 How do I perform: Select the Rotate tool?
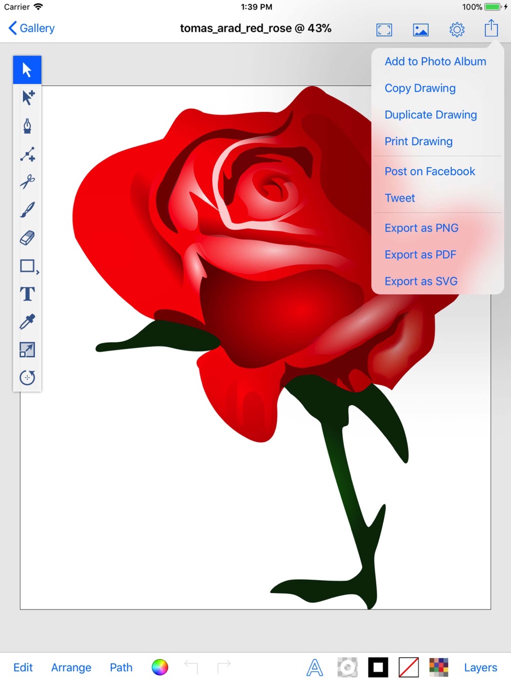[x=27, y=378]
